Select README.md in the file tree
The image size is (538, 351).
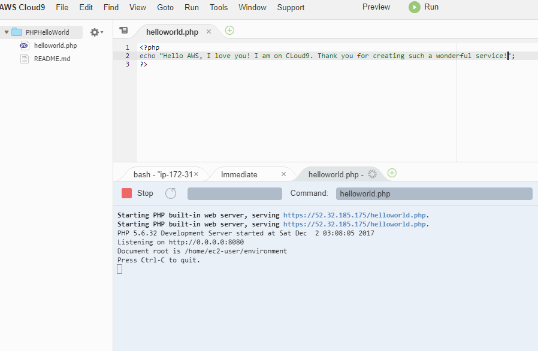tap(52, 59)
